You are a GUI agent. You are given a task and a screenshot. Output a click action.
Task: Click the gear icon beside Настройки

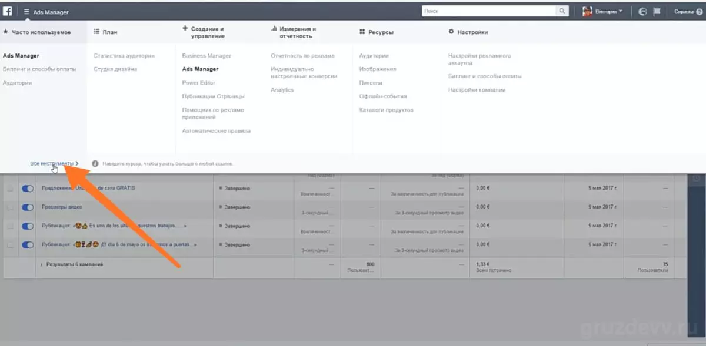point(451,32)
